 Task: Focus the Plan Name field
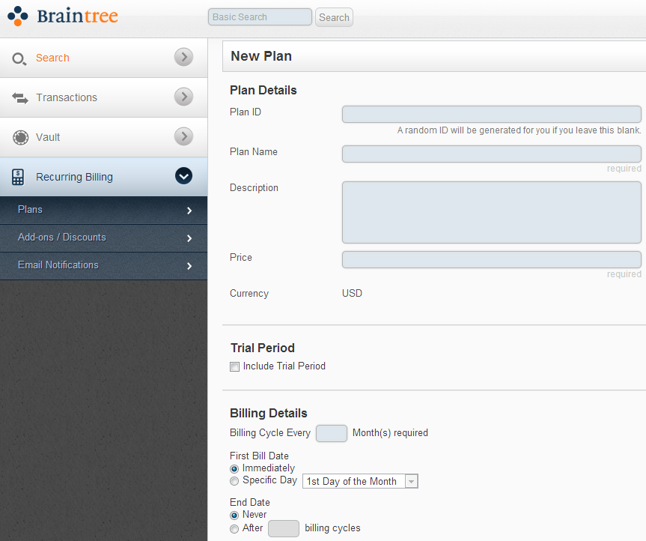click(x=492, y=154)
